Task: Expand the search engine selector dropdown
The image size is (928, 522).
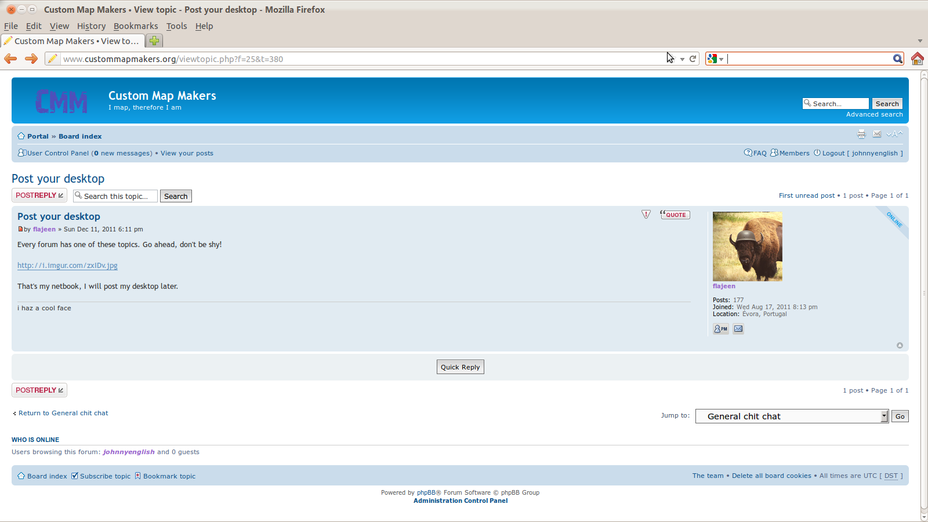Action: tap(716, 59)
